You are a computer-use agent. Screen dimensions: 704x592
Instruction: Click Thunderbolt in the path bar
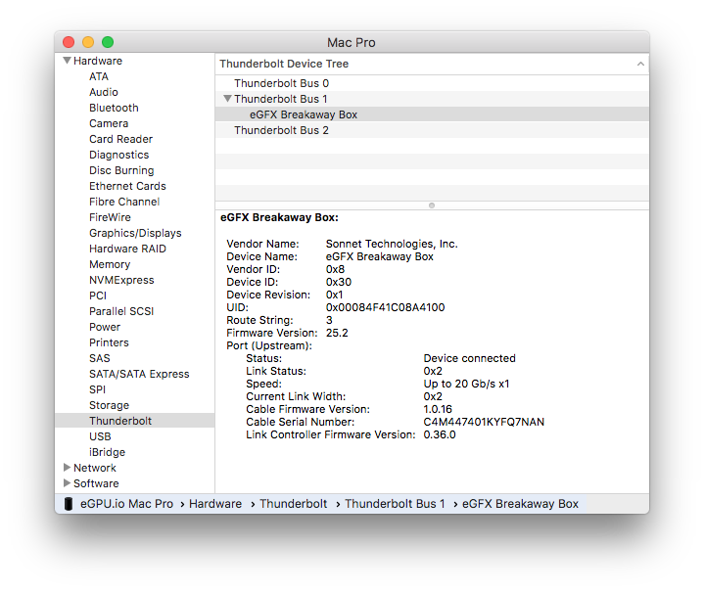coord(293,504)
